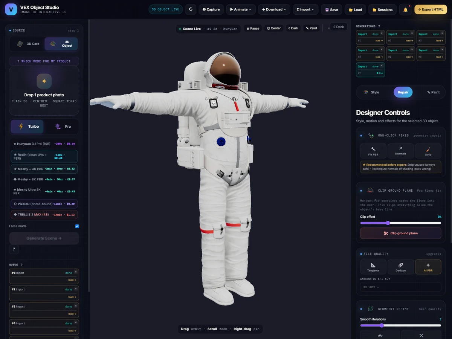Select TRELLIS 2 MAX (4B) model

[x=44, y=214]
